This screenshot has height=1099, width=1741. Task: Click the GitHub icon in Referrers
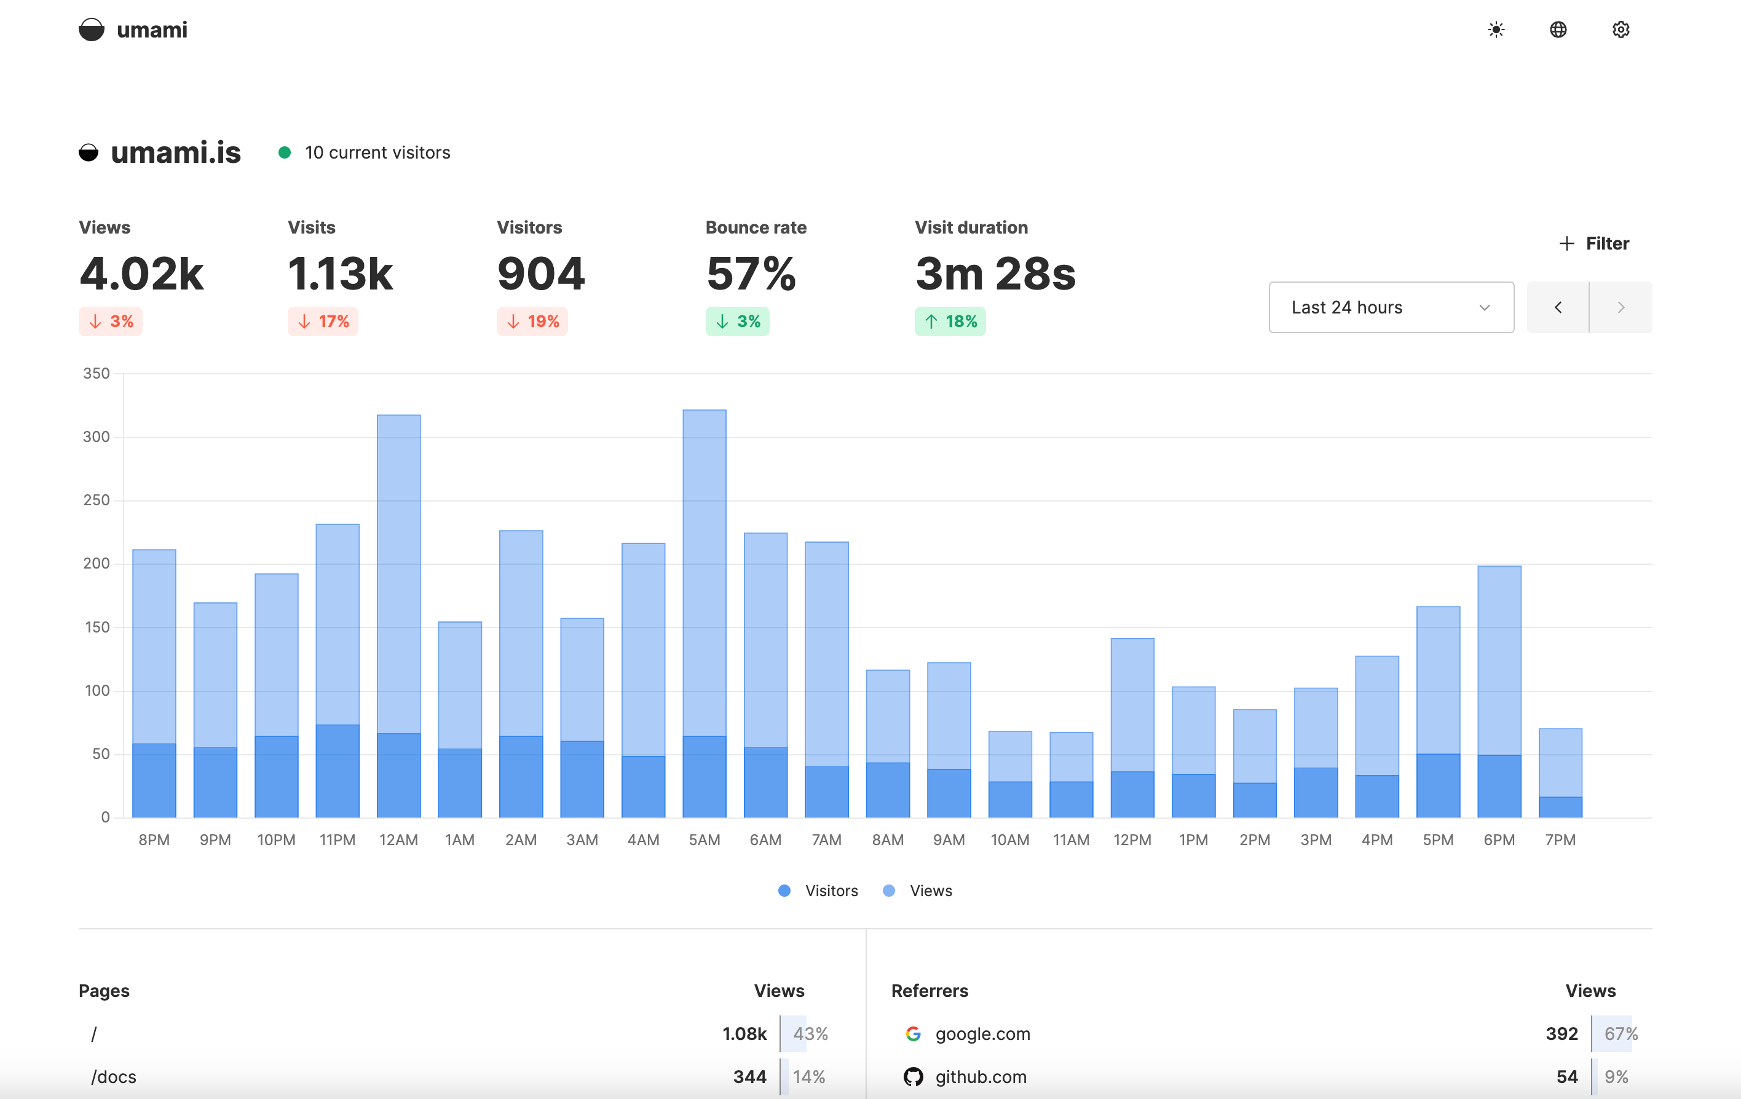point(913,1077)
